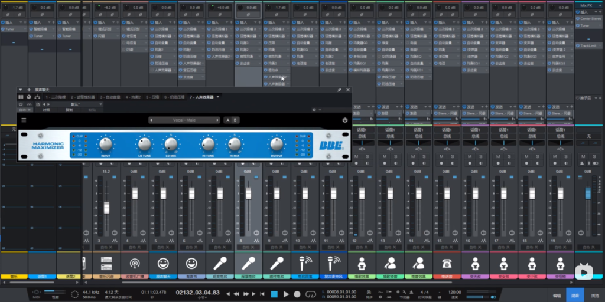Select the A comparison state in BBE plugin
Screen dimensions: 605x302
click(x=227, y=120)
